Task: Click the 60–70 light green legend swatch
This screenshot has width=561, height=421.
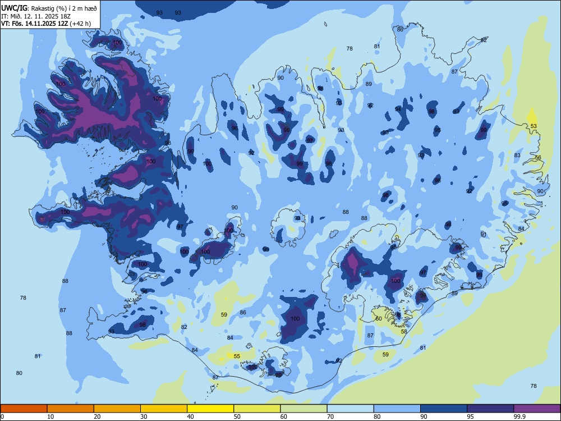Action: point(304,409)
